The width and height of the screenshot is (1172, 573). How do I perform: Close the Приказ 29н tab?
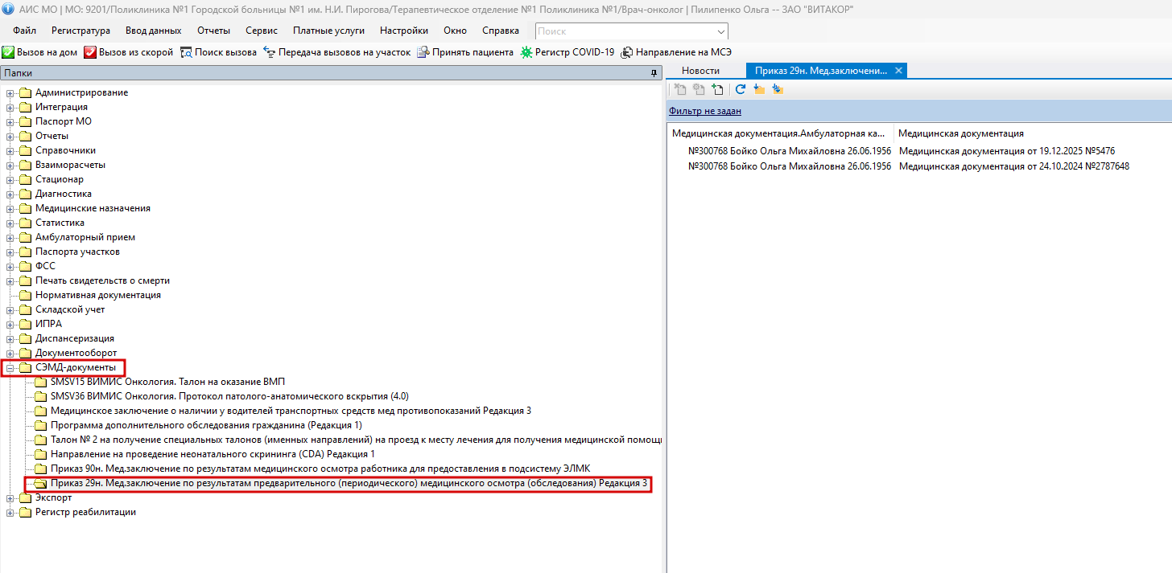899,71
